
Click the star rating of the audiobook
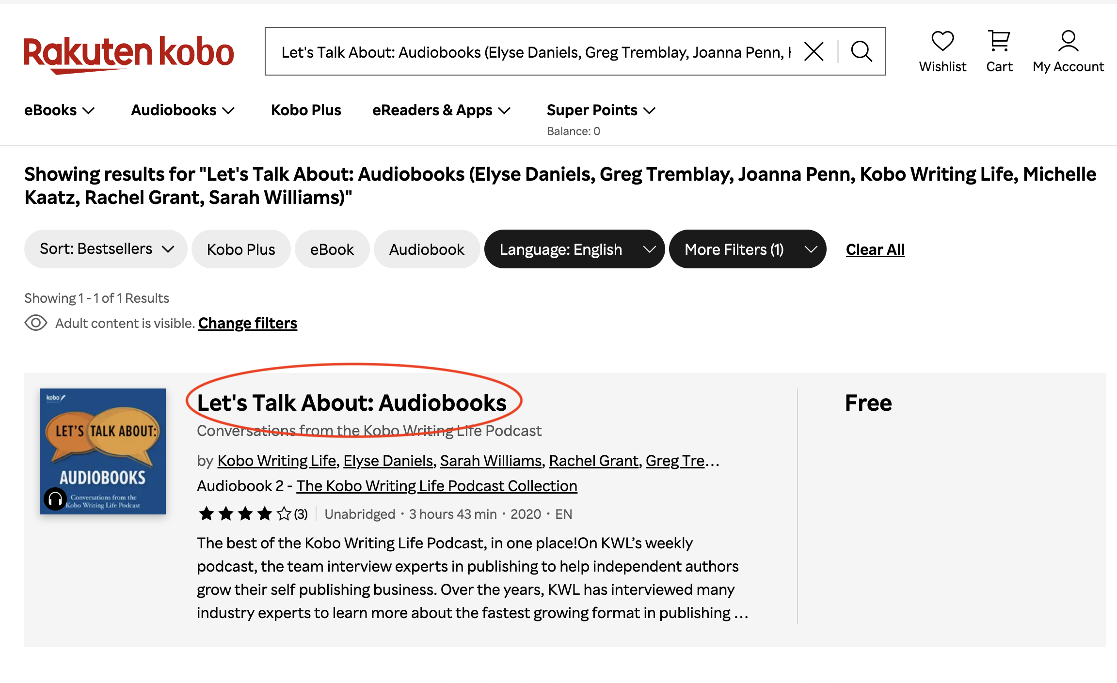pyautogui.click(x=245, y=513)
